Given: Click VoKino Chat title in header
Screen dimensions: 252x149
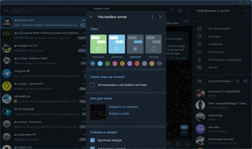Looking at the screenshot, I should (101, 9).
